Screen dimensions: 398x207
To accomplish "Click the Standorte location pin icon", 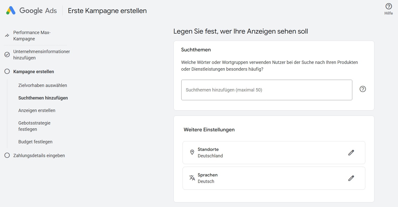I will point(192,152).
